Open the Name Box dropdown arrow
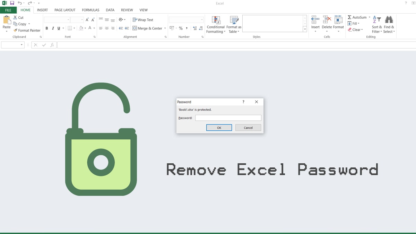 pos(21,45)
